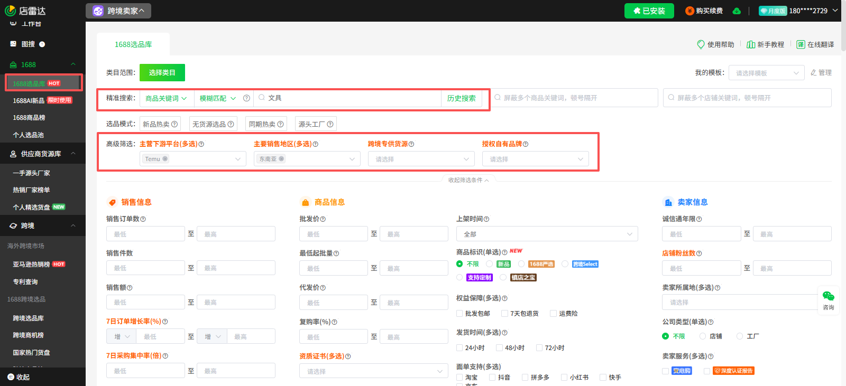
Task: Click the 使用帮助 lightbulb icon
Action: point(701,44)
